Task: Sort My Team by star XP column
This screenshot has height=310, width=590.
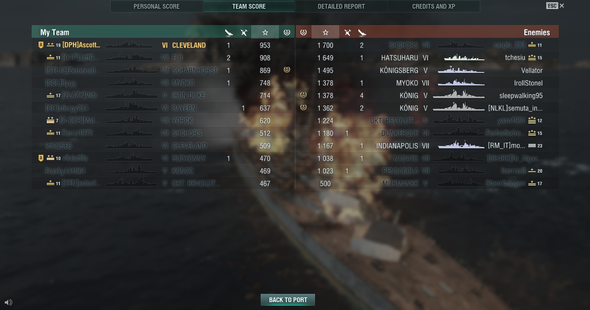Action: click(265, 33)
